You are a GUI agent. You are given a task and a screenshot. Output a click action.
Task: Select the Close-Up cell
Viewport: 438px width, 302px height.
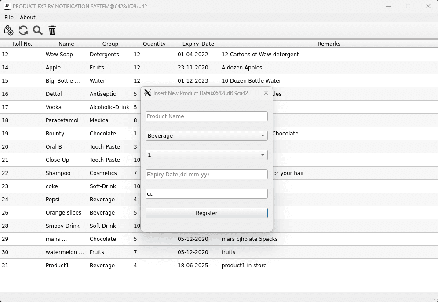66,160
